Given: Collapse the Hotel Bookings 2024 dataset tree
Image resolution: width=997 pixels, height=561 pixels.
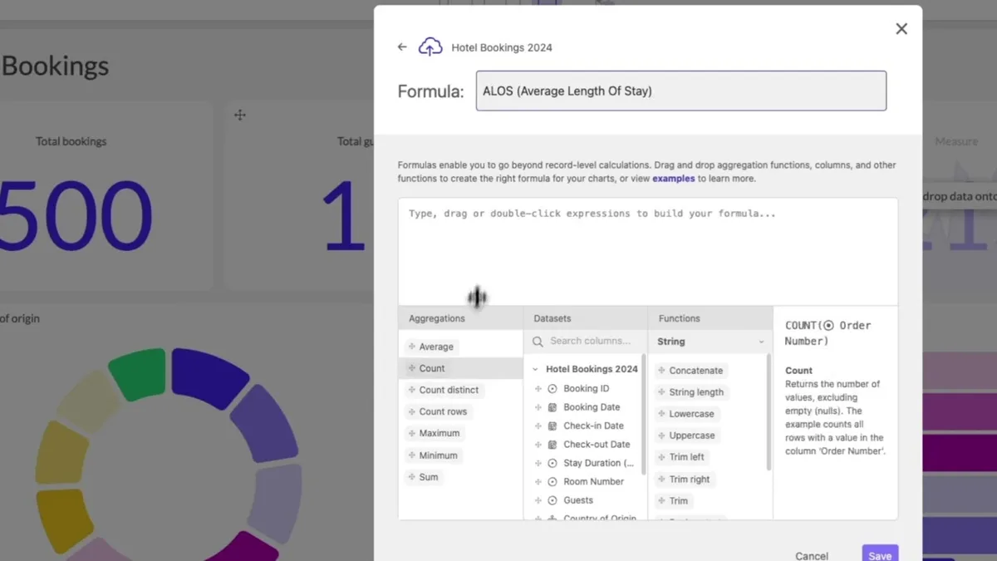Looking at the screenshot, I should pyautogui.click(x=535, y=369).
